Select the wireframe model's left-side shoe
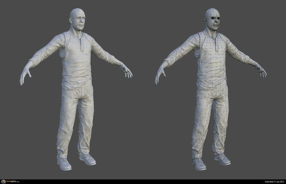Viewport: 286px width, 184px height. point(198,163)
